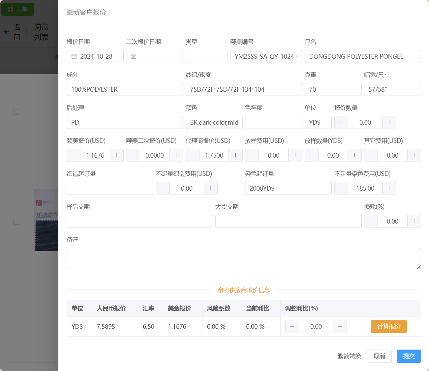Increase 代理商报价(USD) using plus icon

235,155
